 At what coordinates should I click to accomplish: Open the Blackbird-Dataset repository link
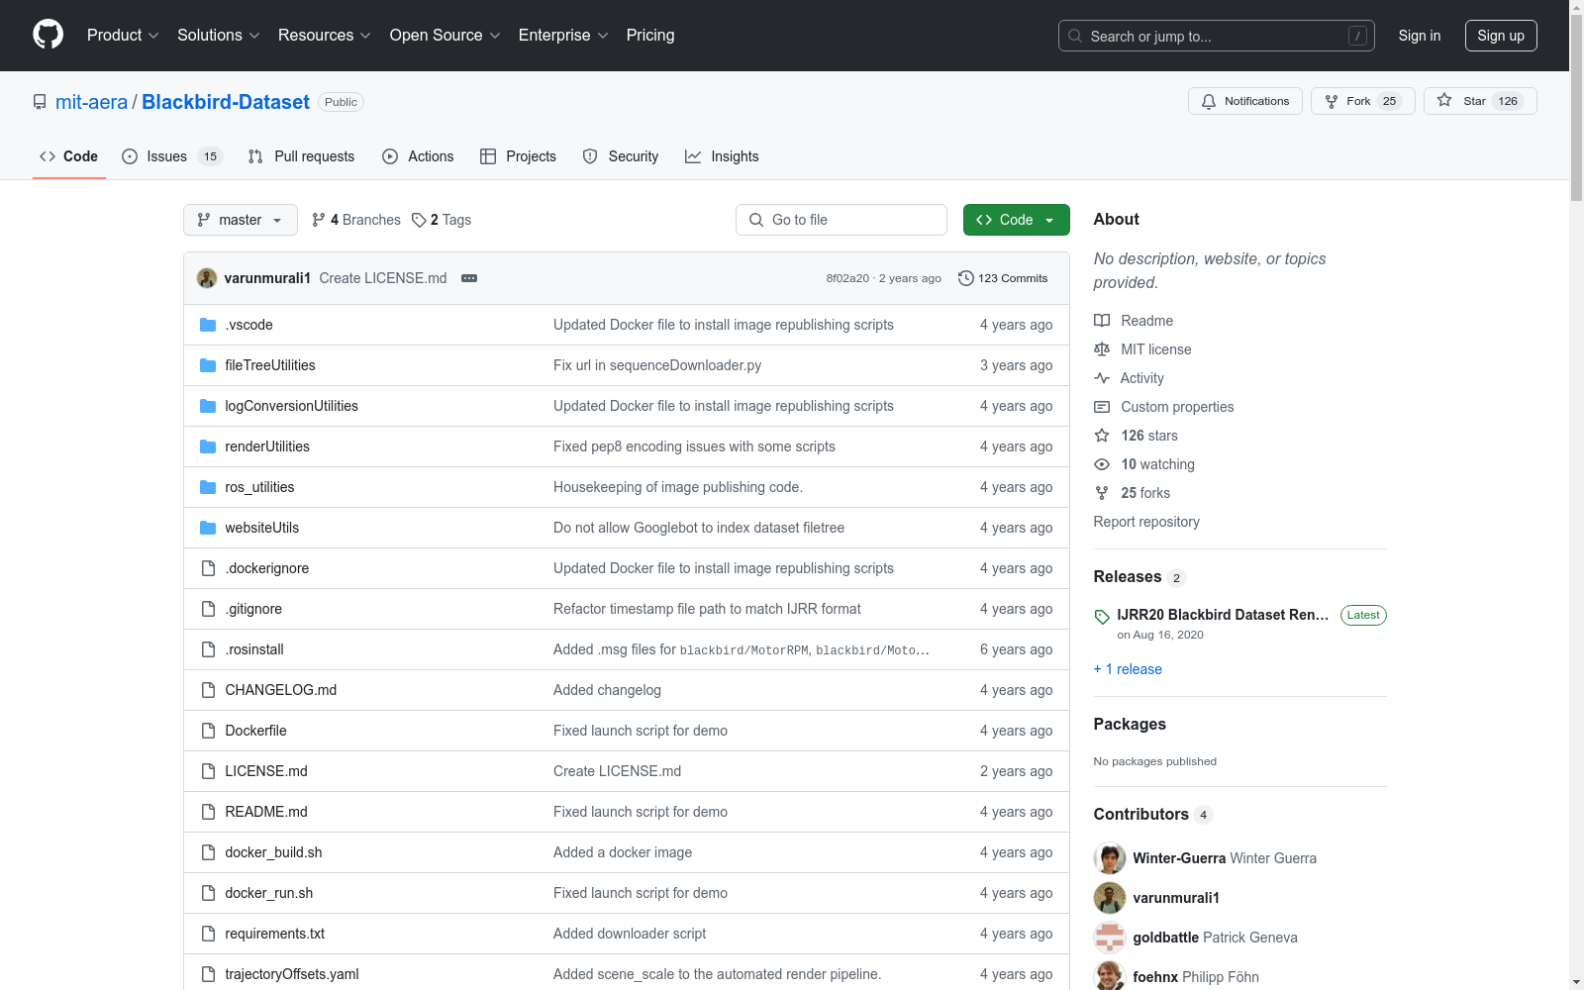click(226, 102)
